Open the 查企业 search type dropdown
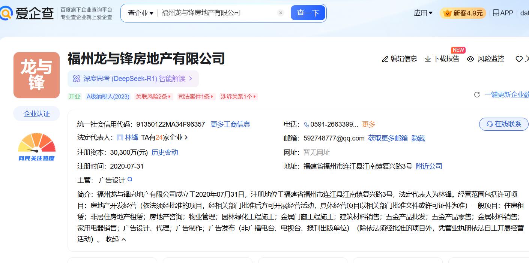529x263 pixels. pos(140,13)
